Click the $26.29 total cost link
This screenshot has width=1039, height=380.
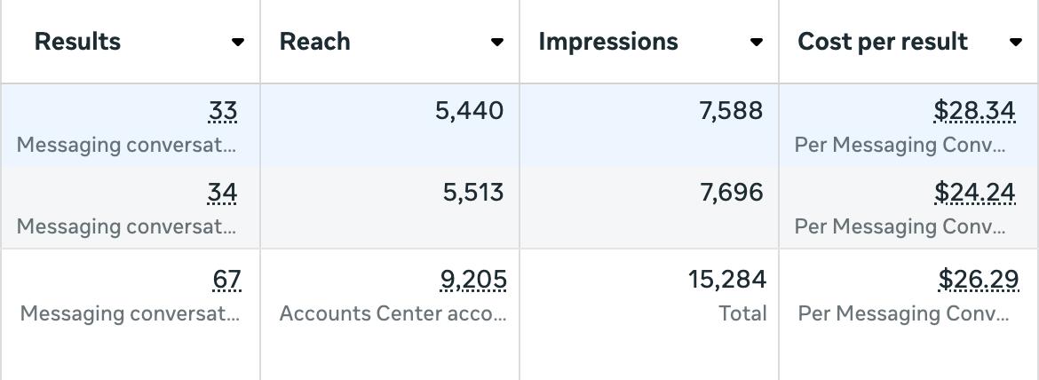978,280
